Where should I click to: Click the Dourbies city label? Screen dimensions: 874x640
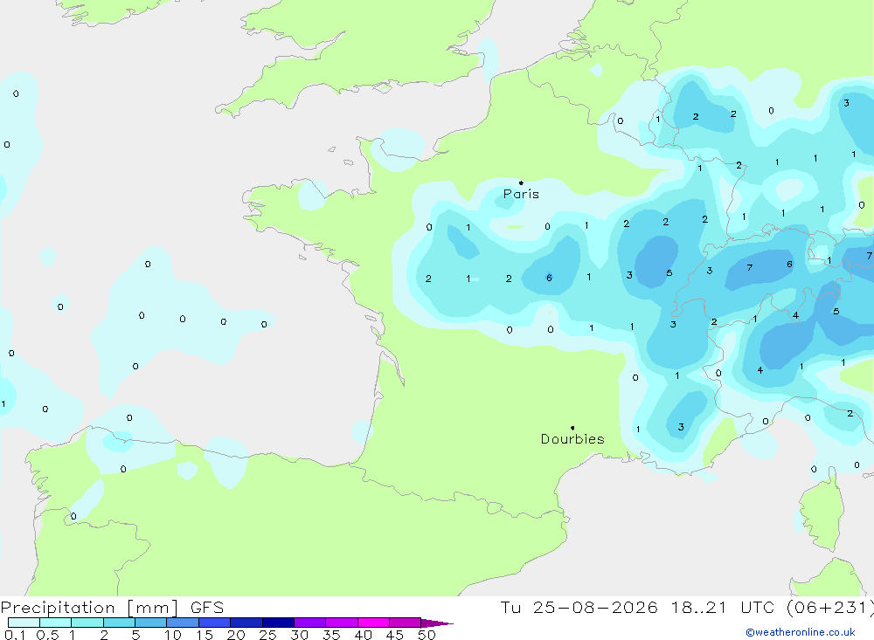pos(572,439)
